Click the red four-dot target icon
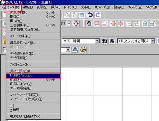Image resolution: width=159 pixels, height=121 pixels. tap(76, 24)
